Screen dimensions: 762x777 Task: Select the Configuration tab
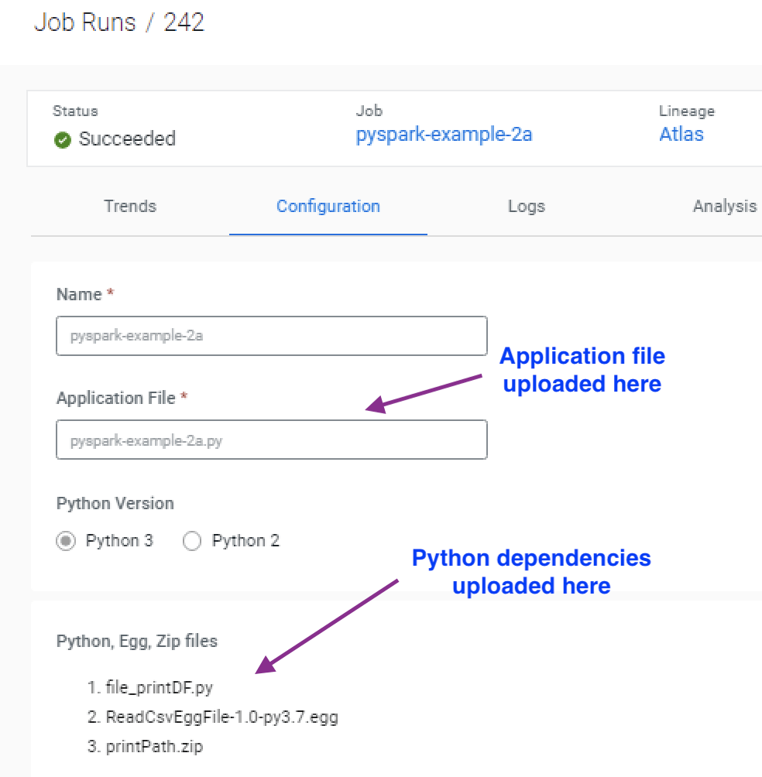click(x=328, y=207)
